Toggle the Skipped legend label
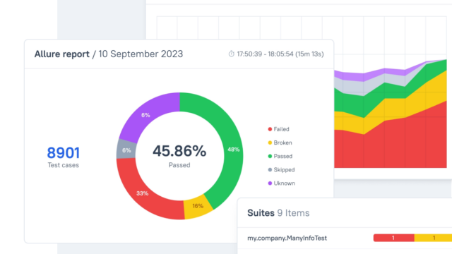Screen dimensions: 452x254 pyautogui.click(x=284, y=169)
